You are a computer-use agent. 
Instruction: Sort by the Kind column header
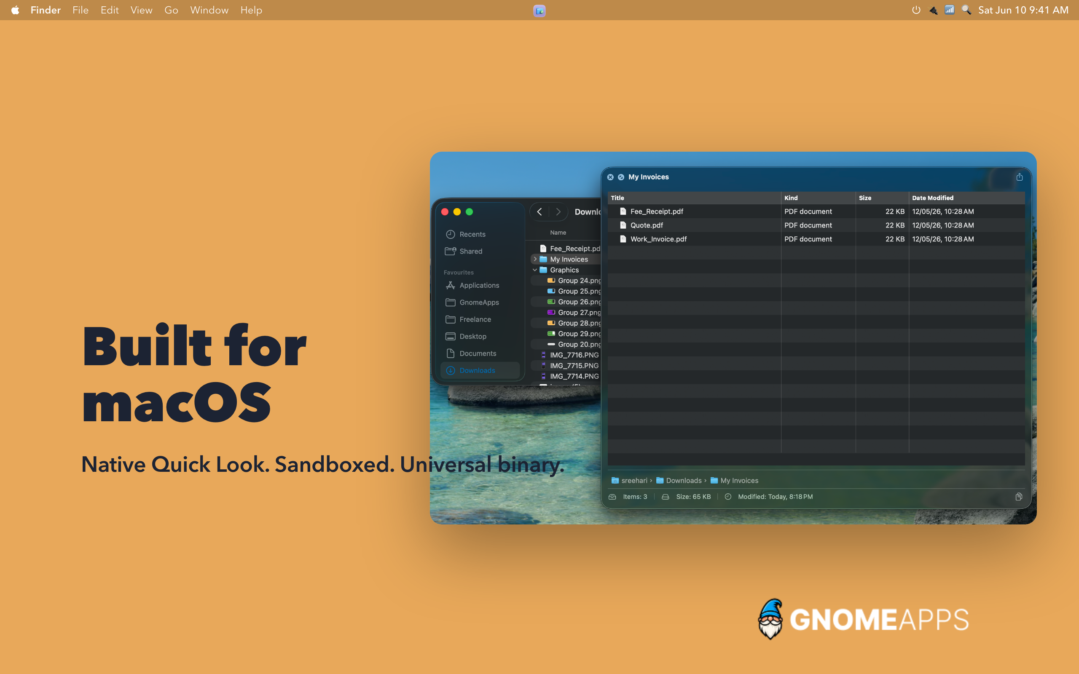(818, 198)
